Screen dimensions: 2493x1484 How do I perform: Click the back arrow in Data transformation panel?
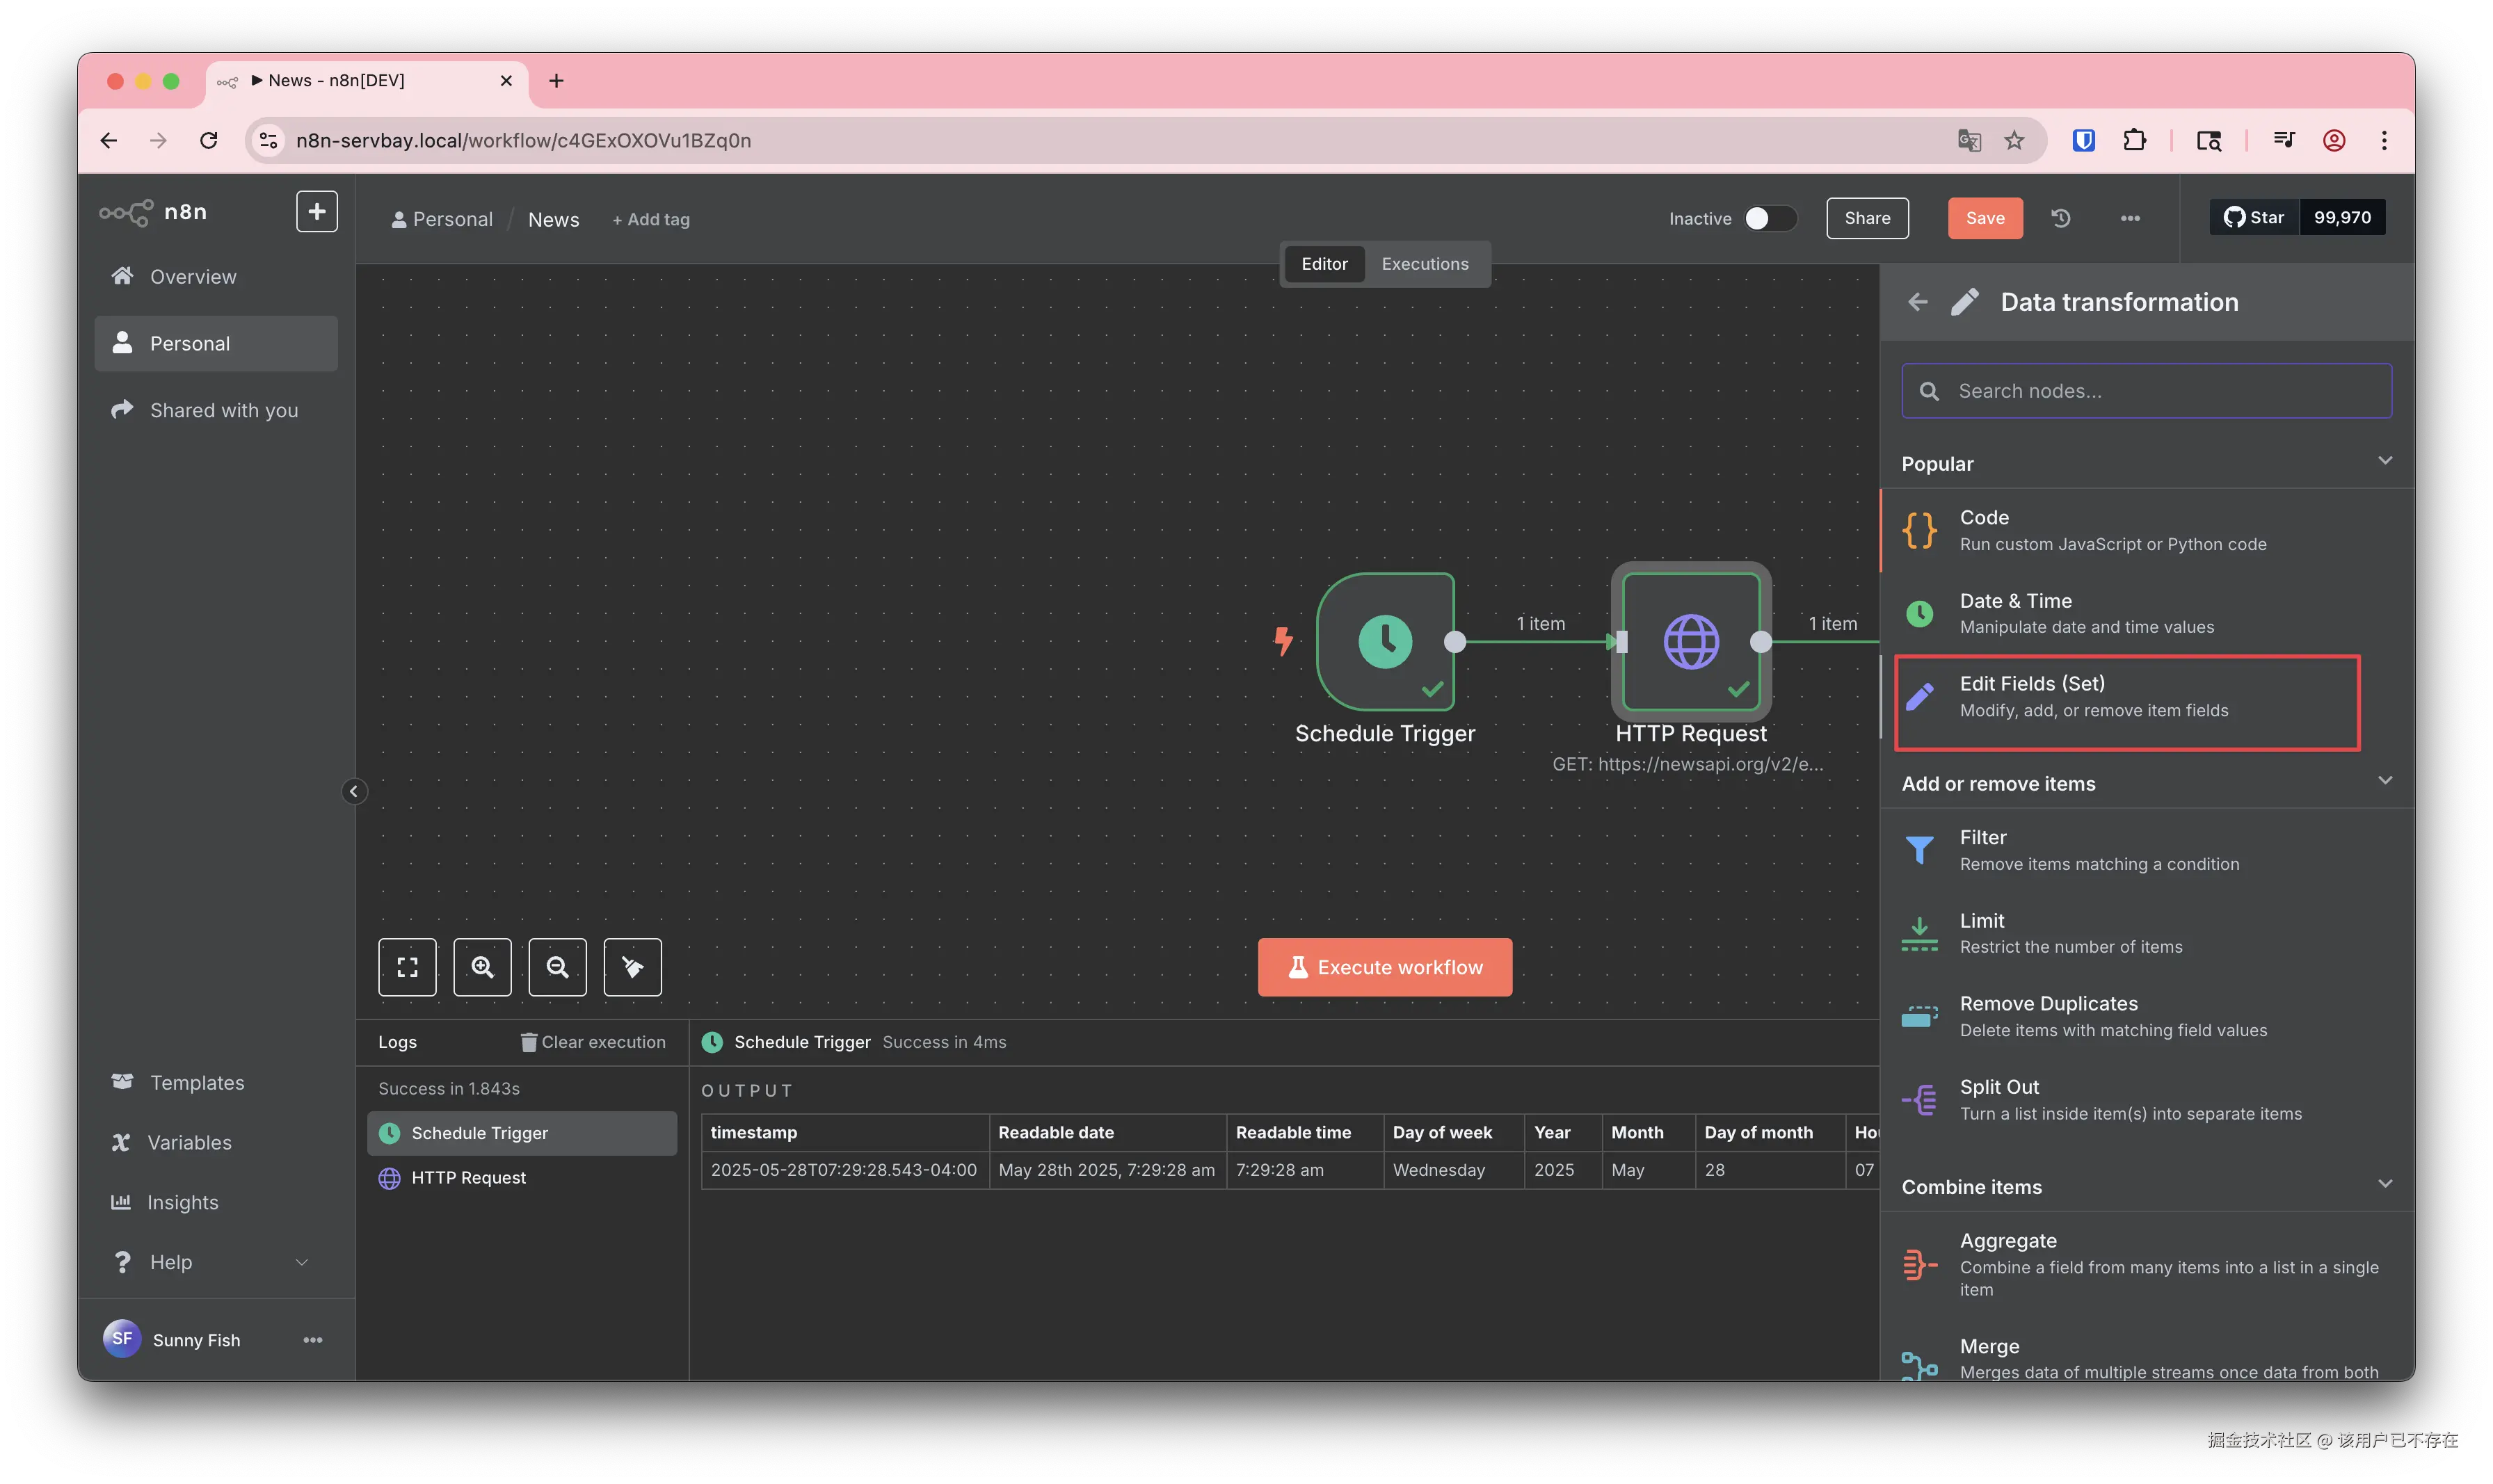[1917, 302]
